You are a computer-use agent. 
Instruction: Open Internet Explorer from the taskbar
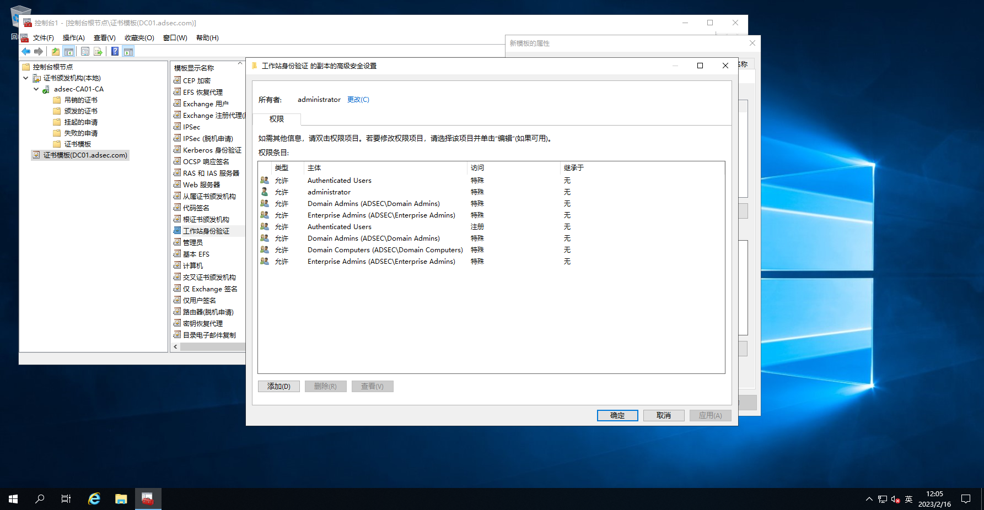94,499
